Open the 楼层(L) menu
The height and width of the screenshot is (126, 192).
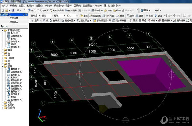click(x=22, y=6)
